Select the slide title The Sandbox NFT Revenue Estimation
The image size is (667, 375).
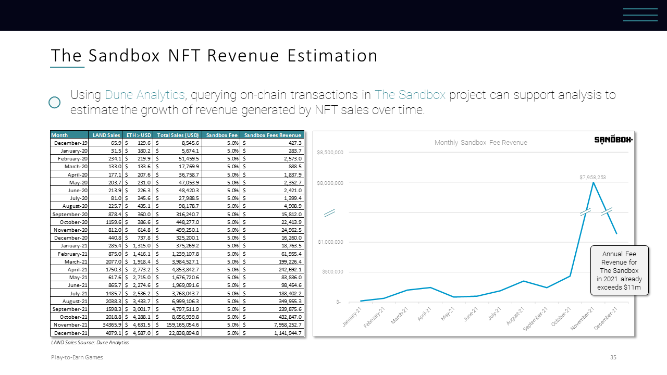pyautogui.click(x=214, y=56)
